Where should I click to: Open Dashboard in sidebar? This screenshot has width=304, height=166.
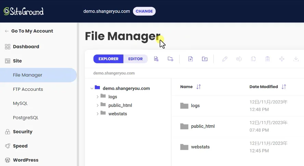(x=26, y=47)
